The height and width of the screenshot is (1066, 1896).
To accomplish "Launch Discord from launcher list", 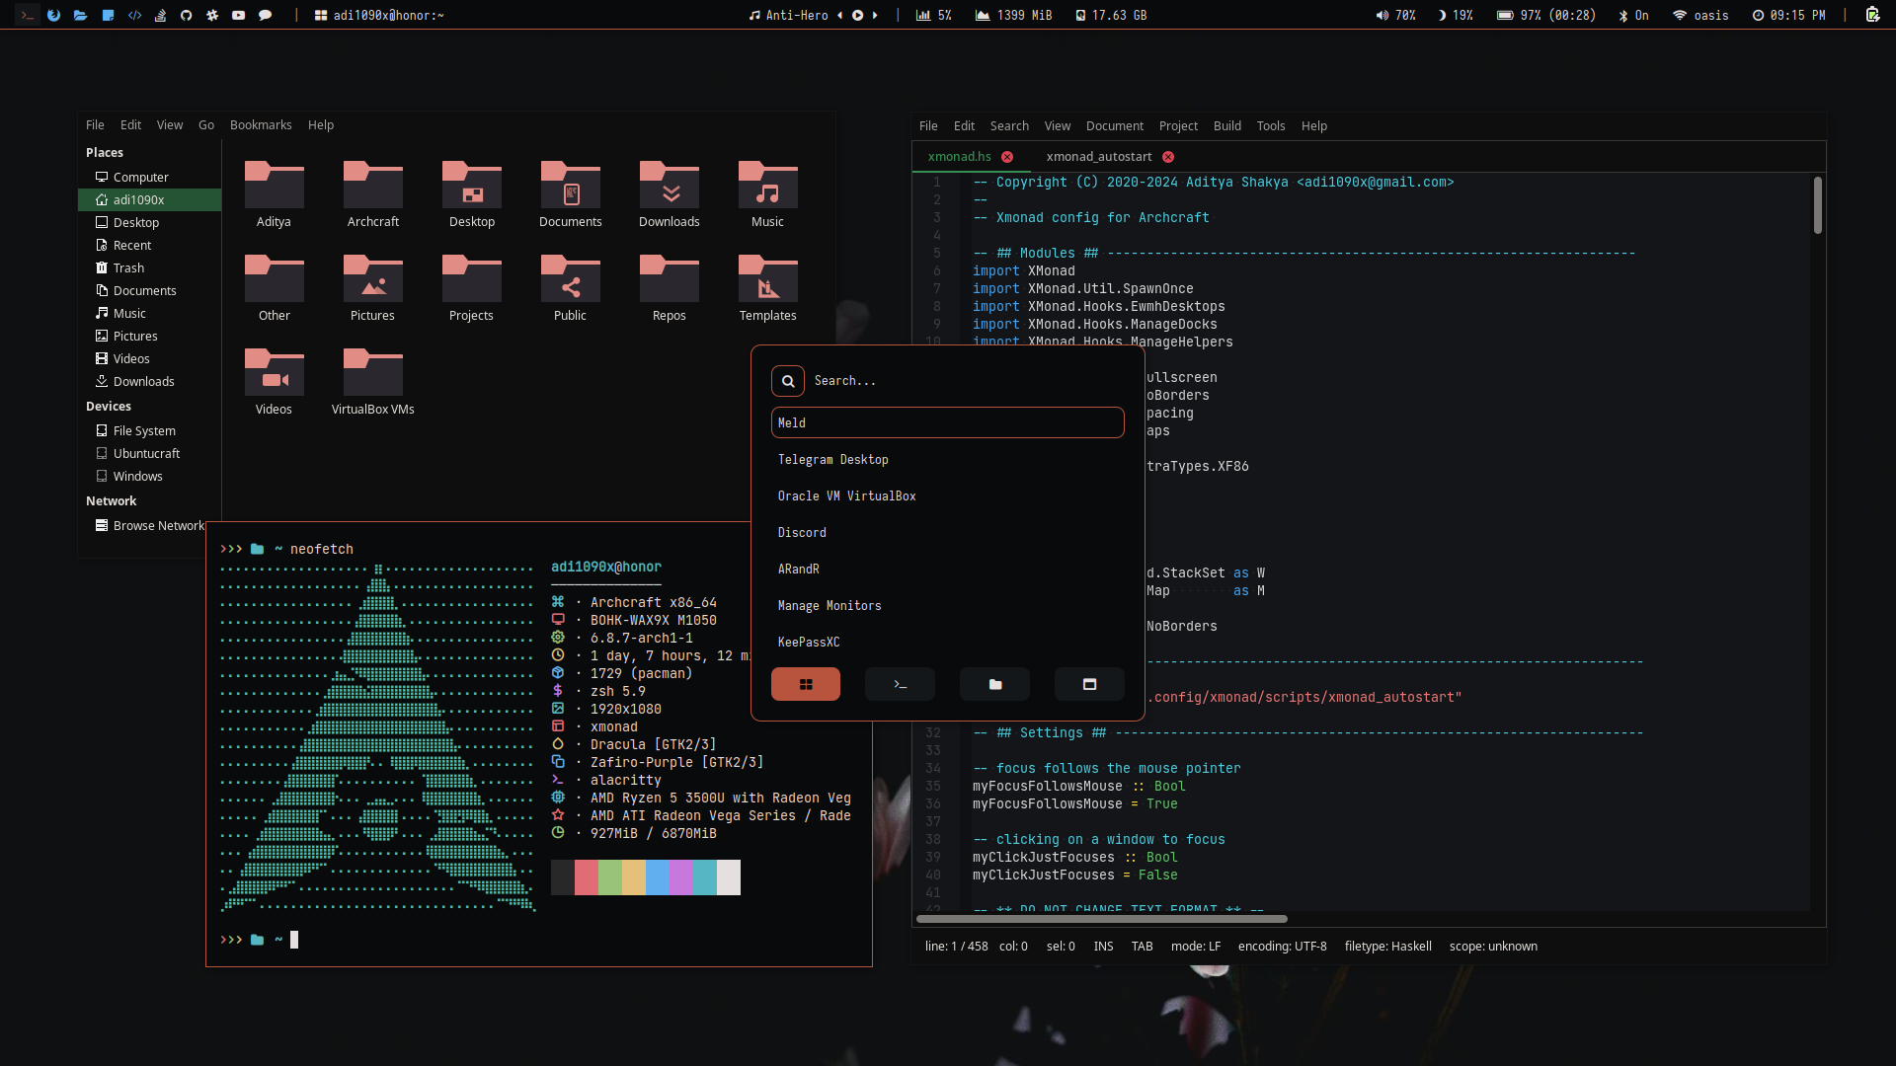I will [802, 533].
